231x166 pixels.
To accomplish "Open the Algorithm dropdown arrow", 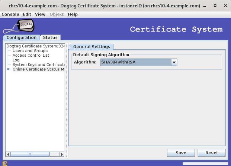I will pyautogui.click(x=174, y=62).
